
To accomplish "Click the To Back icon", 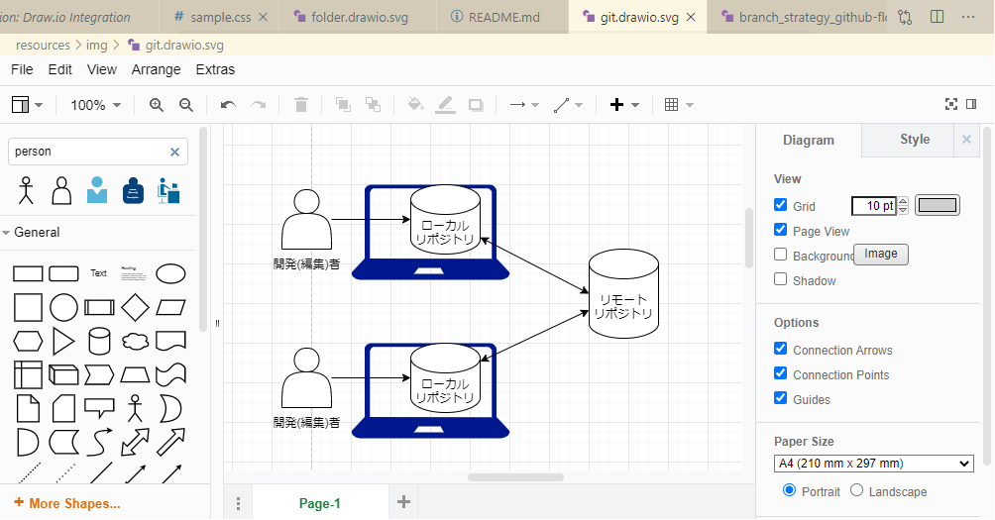I will click(x=373, y=105).
